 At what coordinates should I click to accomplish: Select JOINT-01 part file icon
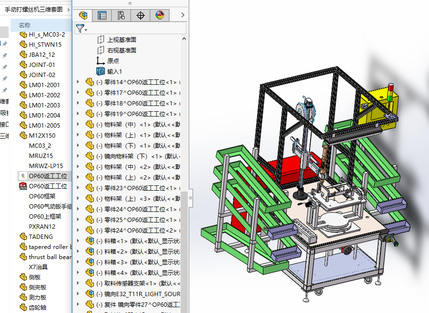(x=23, y=65)
